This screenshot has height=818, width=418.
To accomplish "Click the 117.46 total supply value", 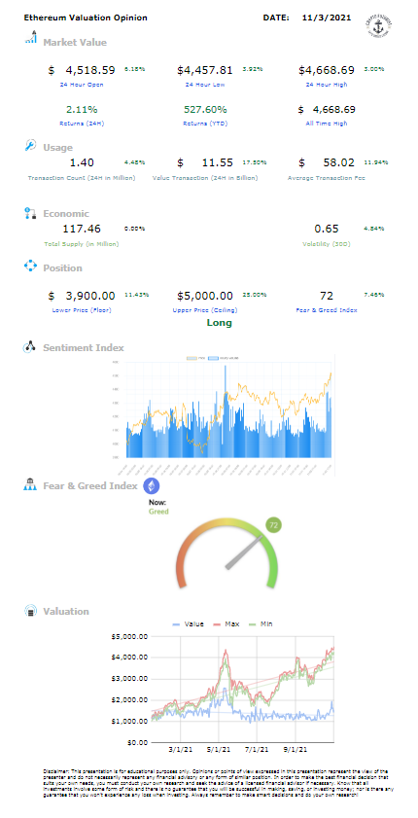I will [82, 229].
